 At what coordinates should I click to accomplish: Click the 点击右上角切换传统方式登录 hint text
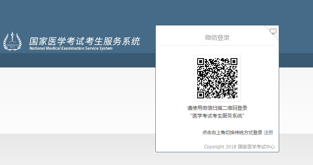tap(232, 133)
